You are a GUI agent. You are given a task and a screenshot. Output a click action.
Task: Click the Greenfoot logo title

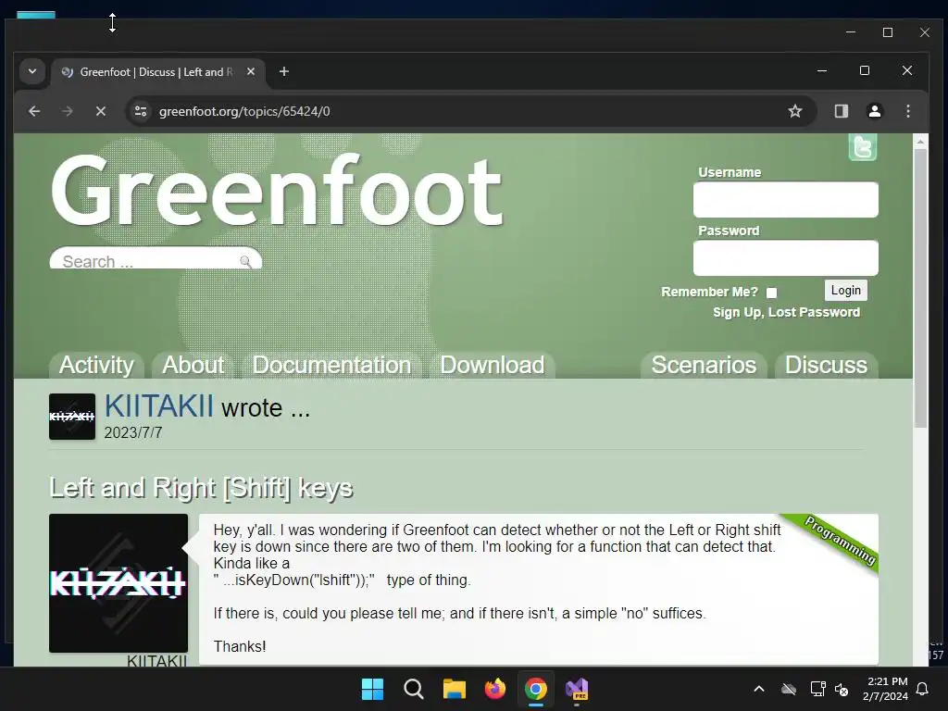click(277, 191)
